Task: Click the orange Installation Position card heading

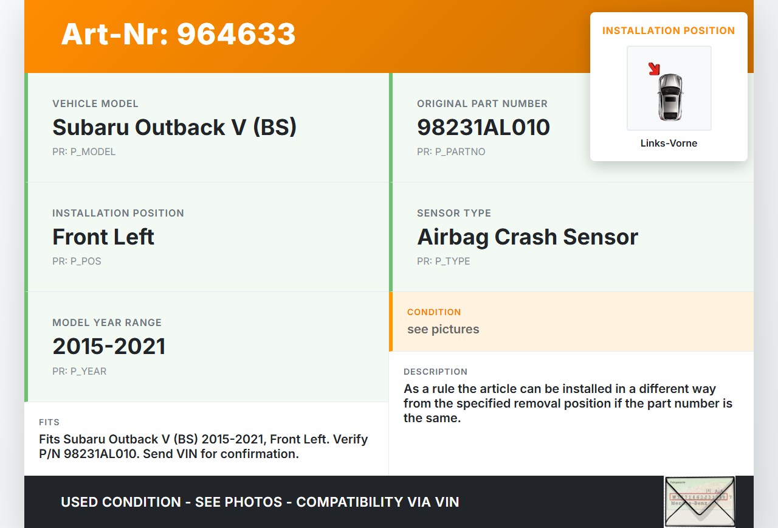Action: [x=669, y=30]
